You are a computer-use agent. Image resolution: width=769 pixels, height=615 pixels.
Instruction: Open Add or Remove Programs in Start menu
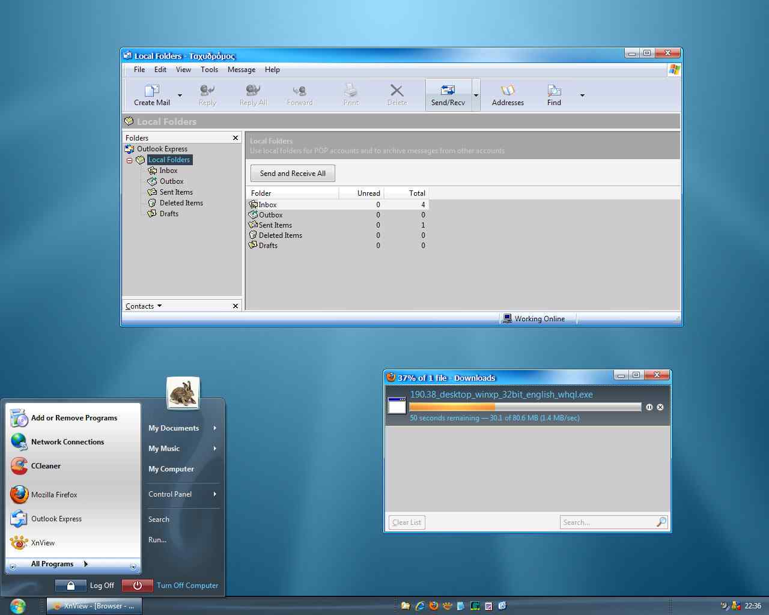(73, 418)
